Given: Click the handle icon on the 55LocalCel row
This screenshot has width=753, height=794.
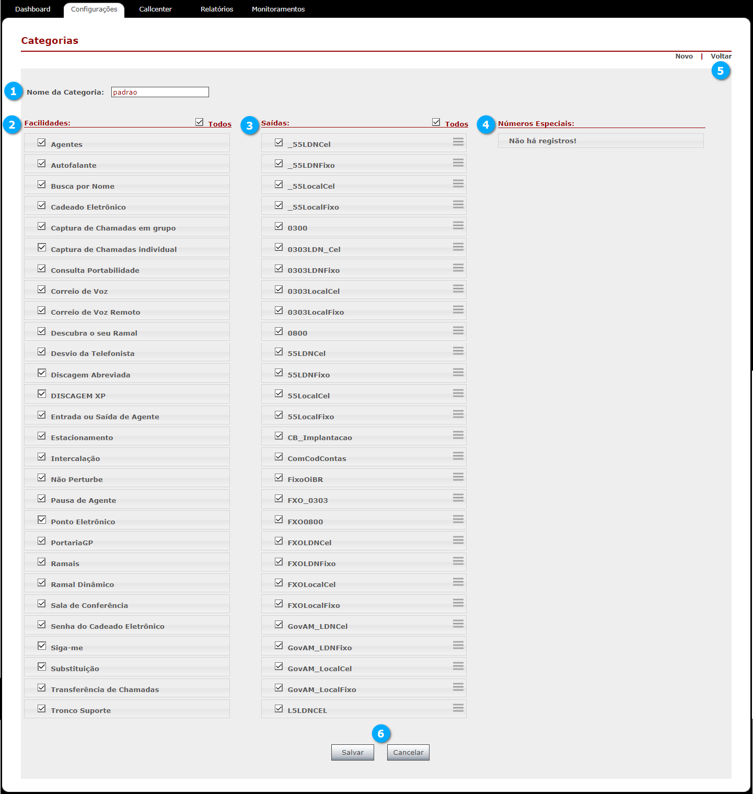Looking at the screenshot, I should (458, 393).
